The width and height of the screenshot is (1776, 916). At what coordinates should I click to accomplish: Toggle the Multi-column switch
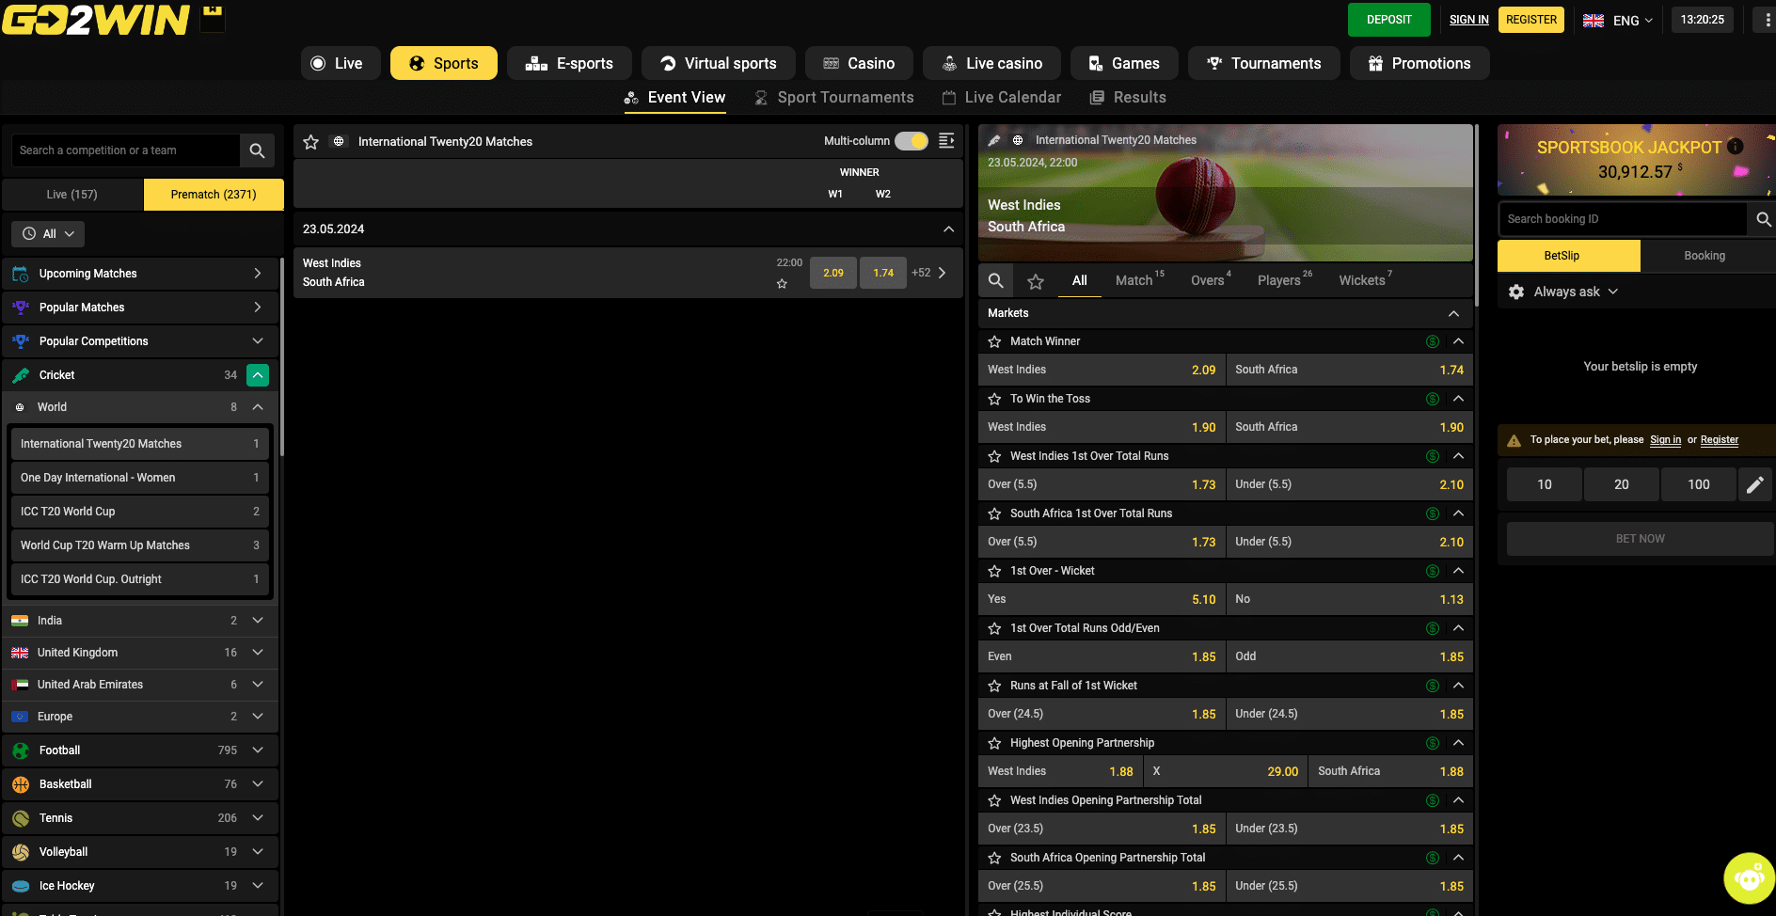pos(912,141)
